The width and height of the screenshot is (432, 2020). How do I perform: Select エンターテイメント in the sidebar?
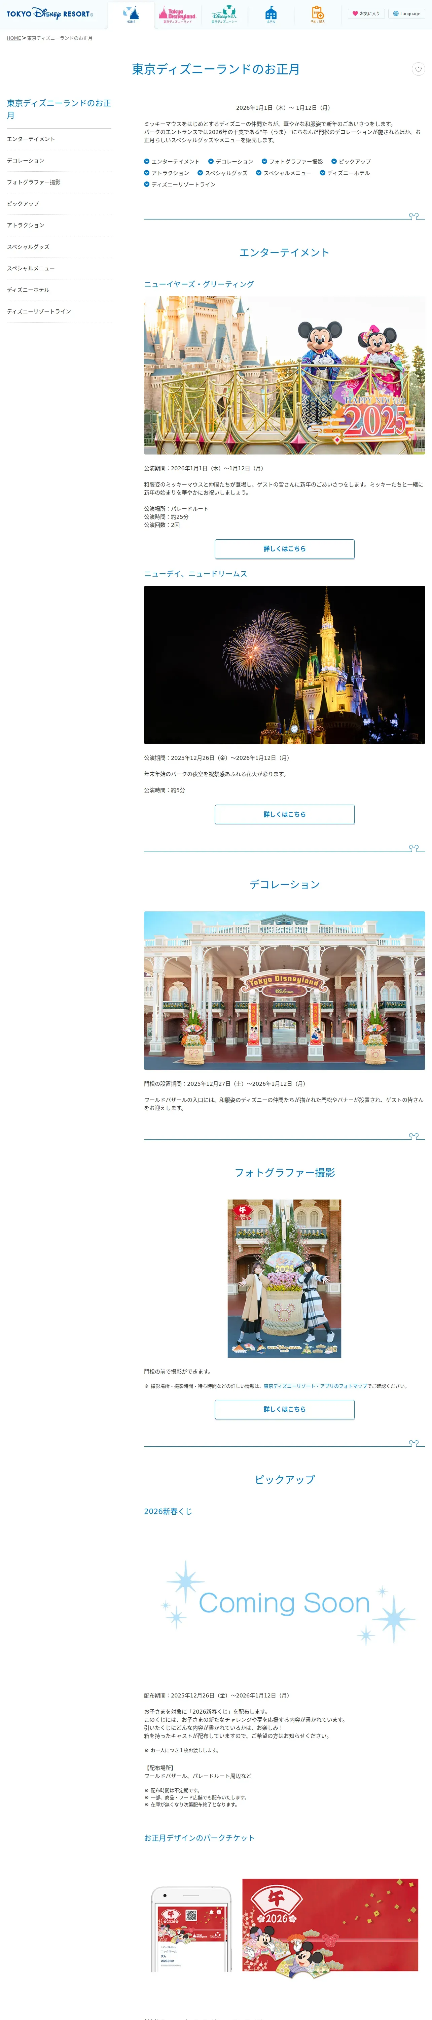59,139
